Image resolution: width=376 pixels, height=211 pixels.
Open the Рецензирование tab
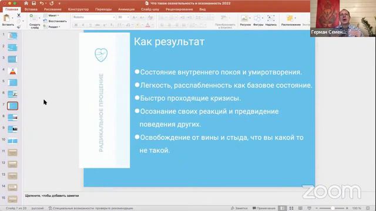point(179,9)
